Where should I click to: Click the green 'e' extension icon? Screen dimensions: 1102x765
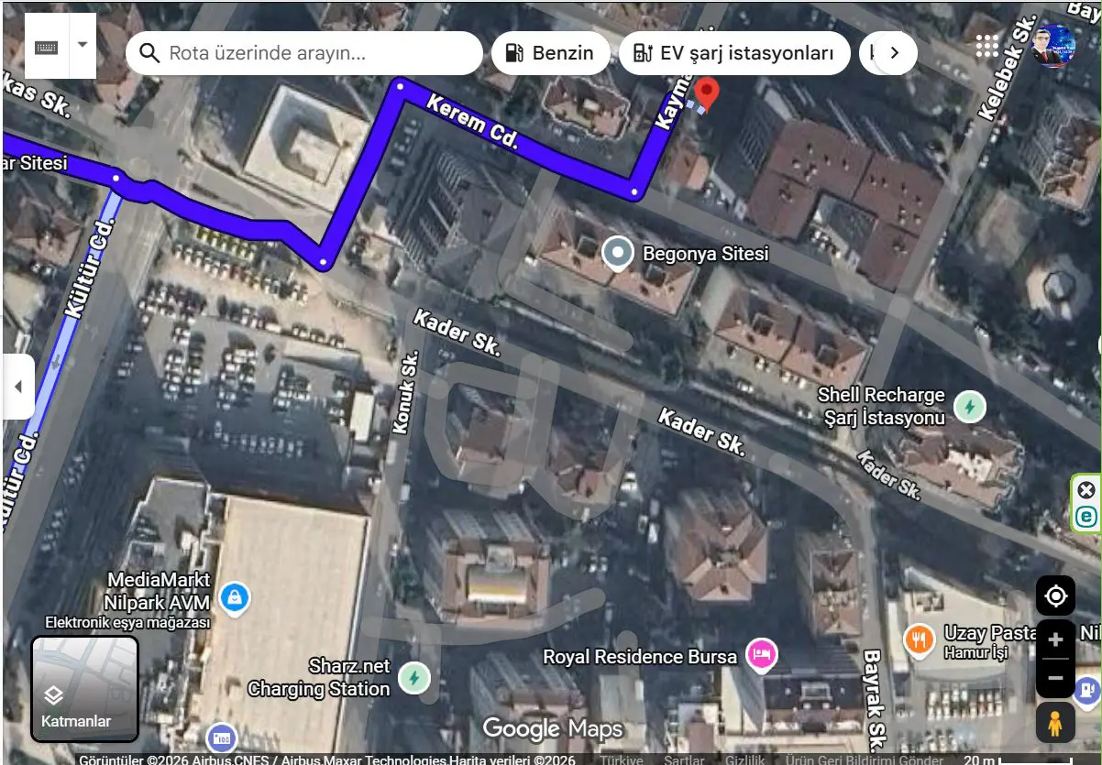point(1086,517)
